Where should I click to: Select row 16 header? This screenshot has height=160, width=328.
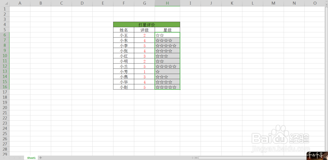(5, 87)
